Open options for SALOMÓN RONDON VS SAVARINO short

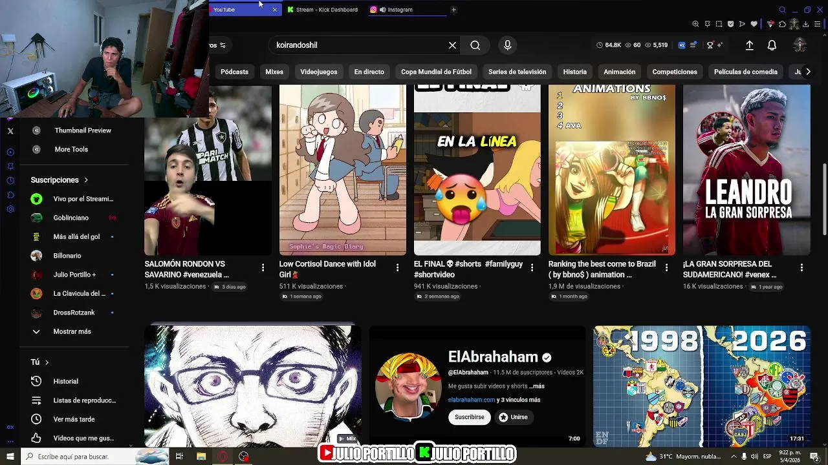pyautogui.click(x=263, y=267)
